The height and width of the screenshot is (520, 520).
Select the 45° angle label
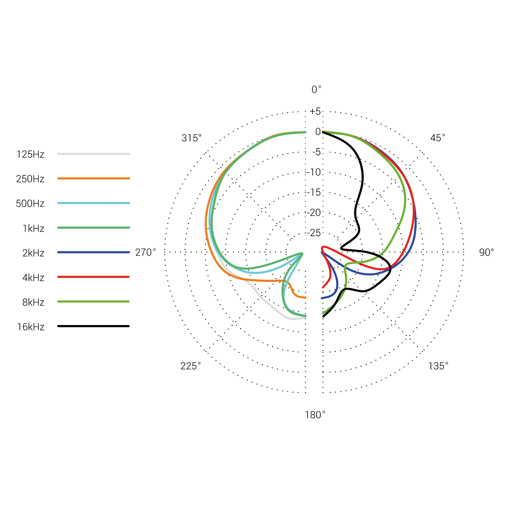437,138
